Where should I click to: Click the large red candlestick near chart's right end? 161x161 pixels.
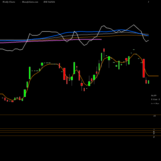144,68
